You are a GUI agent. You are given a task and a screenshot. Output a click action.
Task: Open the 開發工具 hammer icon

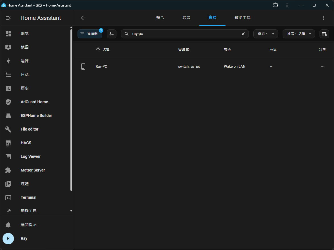[9, 211]
